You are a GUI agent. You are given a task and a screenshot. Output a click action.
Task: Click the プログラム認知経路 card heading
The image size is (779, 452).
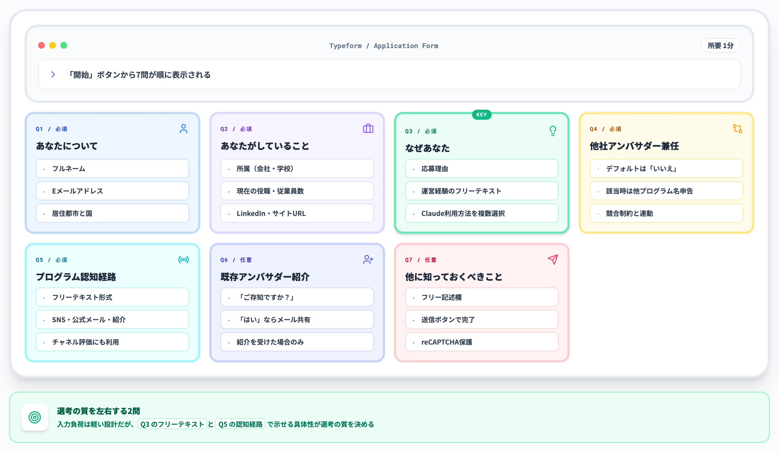76,277
